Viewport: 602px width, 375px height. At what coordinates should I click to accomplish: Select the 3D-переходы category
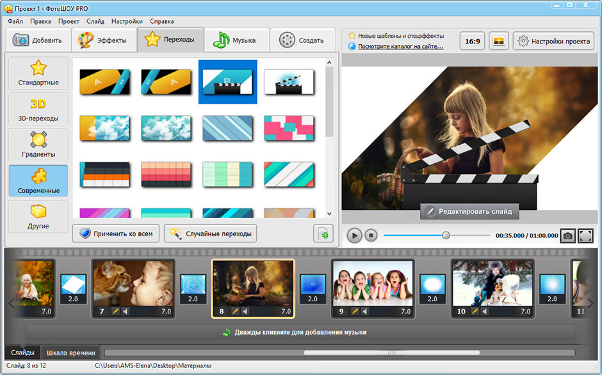38,109
